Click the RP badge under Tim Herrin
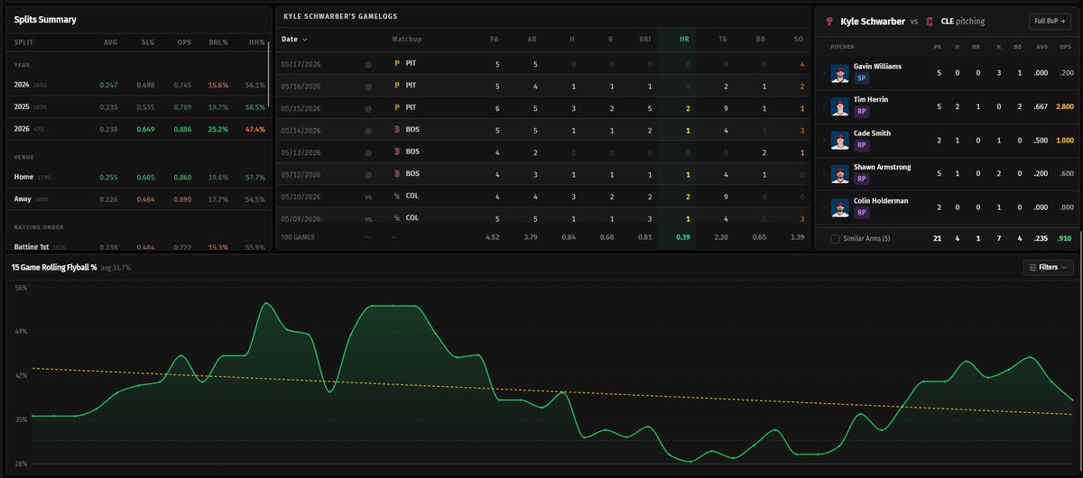The height and width of the screenshot is (478, 1083). [860, 112]
